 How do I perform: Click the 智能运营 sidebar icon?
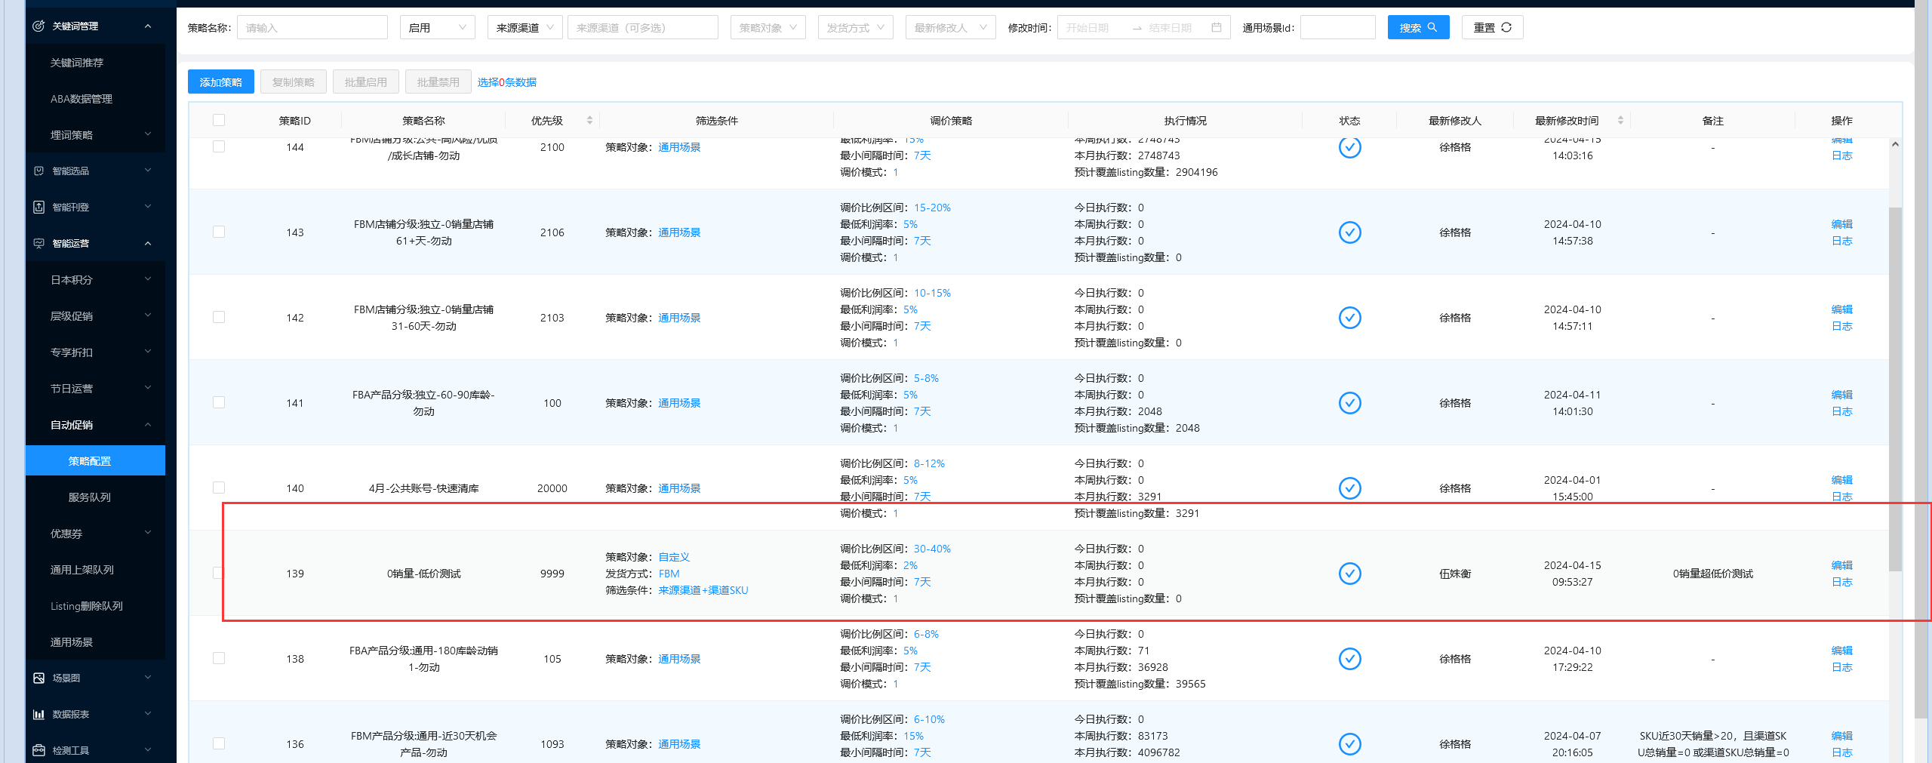38,243
